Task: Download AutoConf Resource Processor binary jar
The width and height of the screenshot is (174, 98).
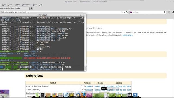Action: [96, 86]
